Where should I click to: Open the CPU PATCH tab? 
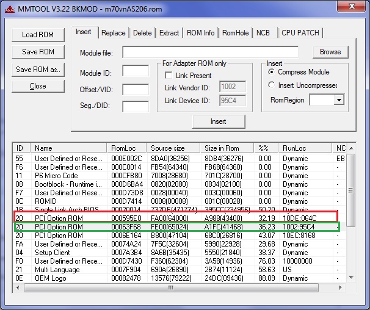click(300, 33)
